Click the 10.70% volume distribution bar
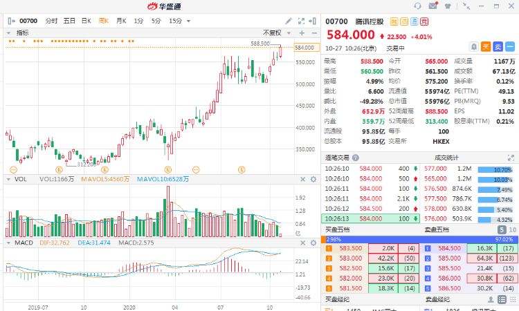Screen dimensions: 519x311 tap(495, 170)
